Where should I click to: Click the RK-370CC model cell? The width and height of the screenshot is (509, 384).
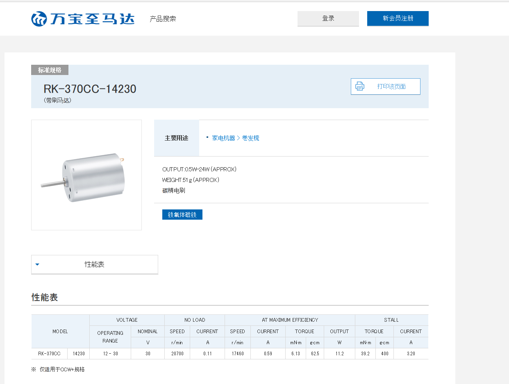pos(49,354)
